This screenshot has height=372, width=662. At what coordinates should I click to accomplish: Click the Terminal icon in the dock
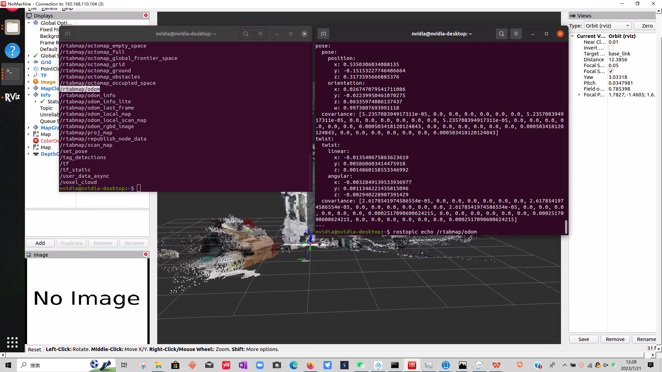pos(12,74)
